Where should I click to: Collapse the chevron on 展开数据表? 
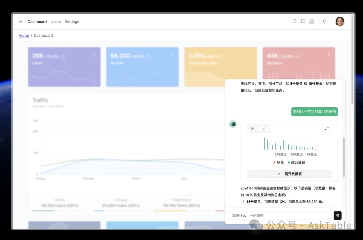coord(279,174)
